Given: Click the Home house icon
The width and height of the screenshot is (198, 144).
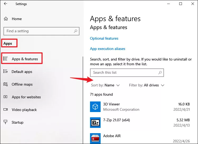Looking at the screenshot, I should [6, 19].
